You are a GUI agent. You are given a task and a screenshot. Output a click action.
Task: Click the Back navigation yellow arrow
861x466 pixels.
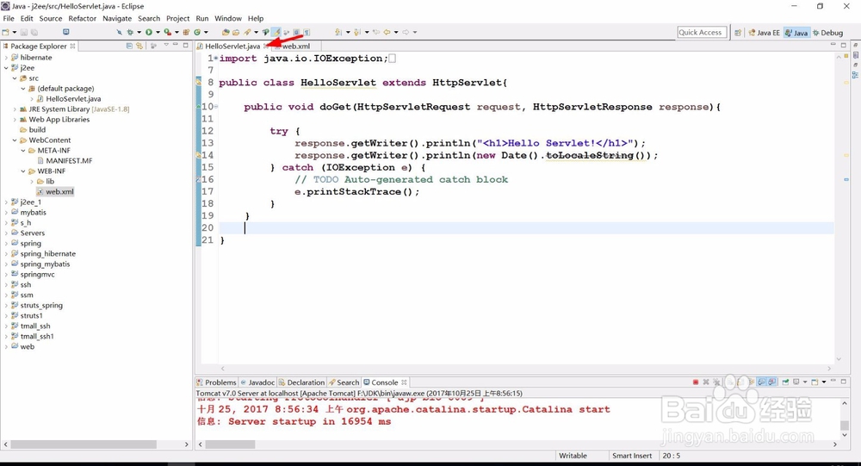coord(387,32)
